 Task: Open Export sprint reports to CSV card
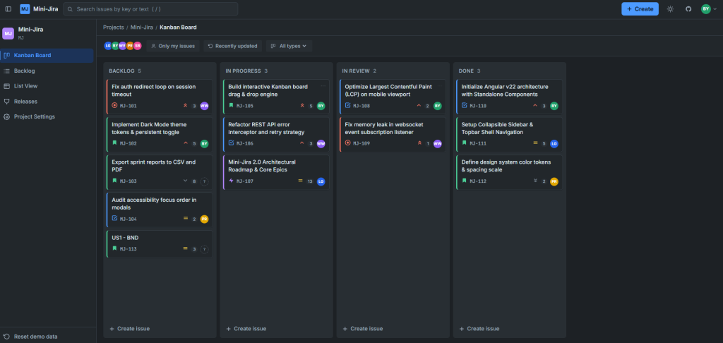point(160,172)
